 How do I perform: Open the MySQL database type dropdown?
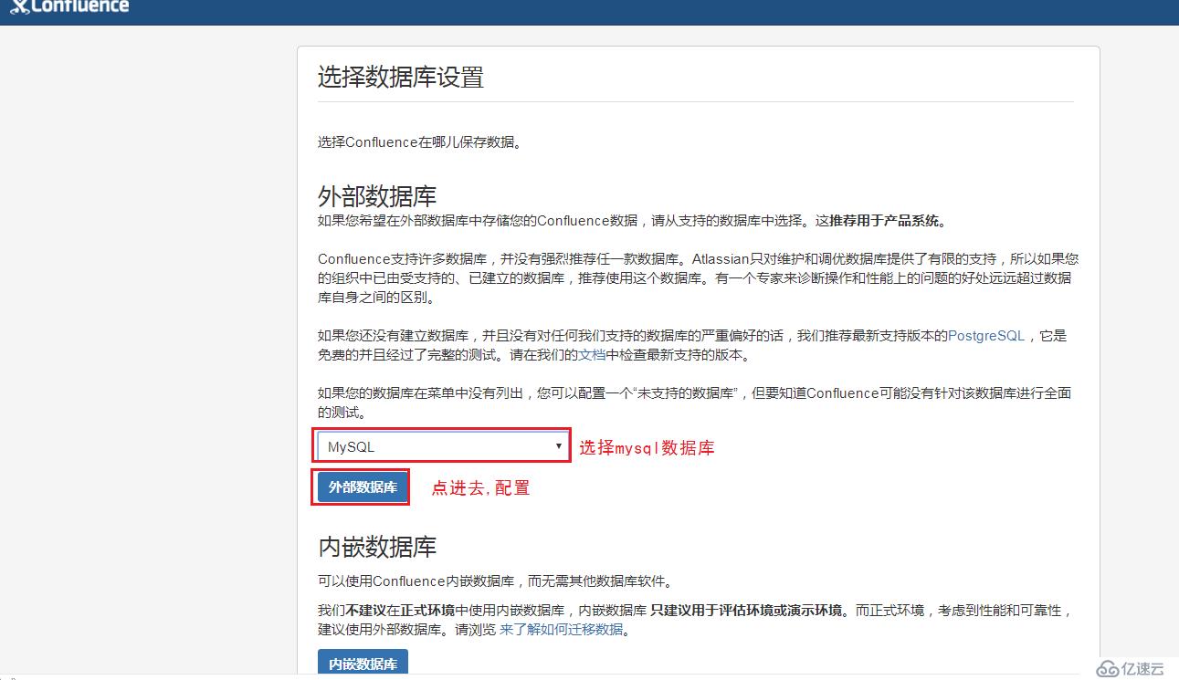coord(442,446)
